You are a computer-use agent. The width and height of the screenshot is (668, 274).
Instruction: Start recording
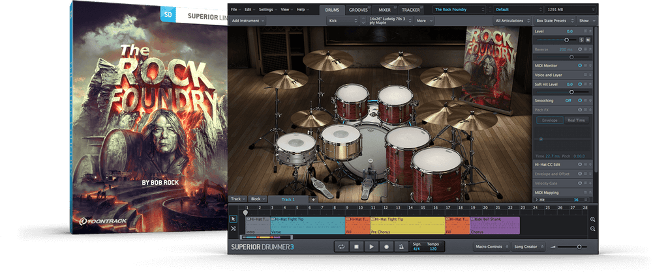click(386, 247)
